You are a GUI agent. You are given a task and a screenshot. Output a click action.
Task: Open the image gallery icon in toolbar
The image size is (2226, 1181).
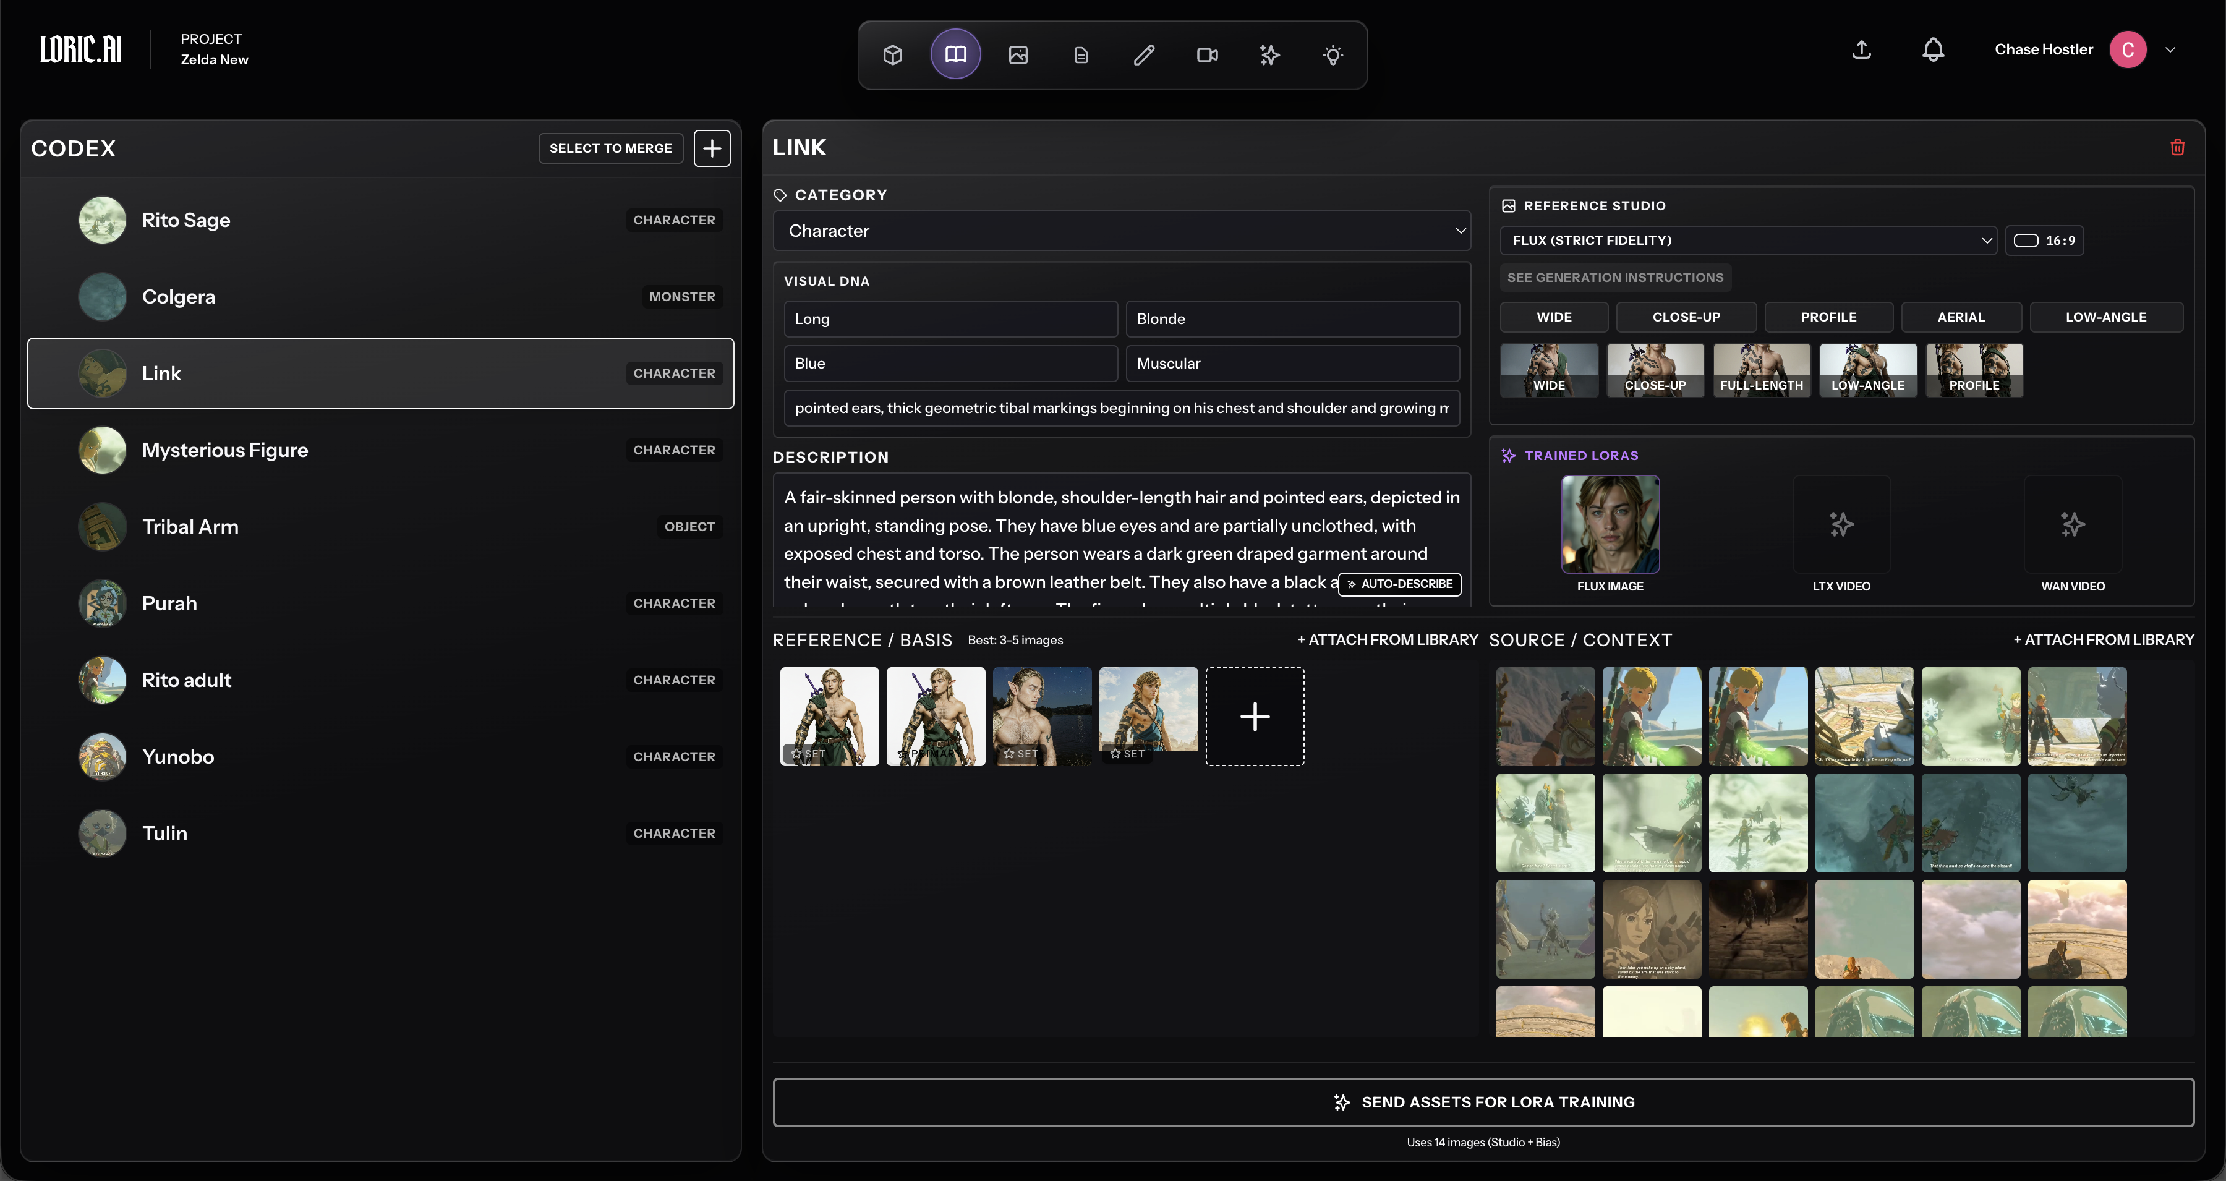1018,54
